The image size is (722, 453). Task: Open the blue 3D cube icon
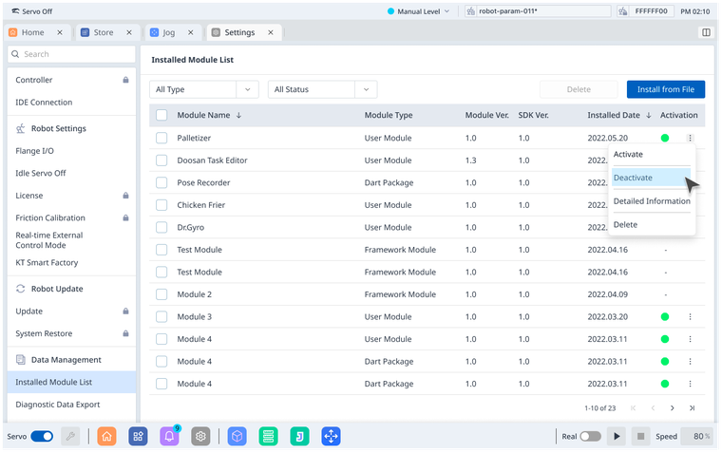[x=237, y=436]
